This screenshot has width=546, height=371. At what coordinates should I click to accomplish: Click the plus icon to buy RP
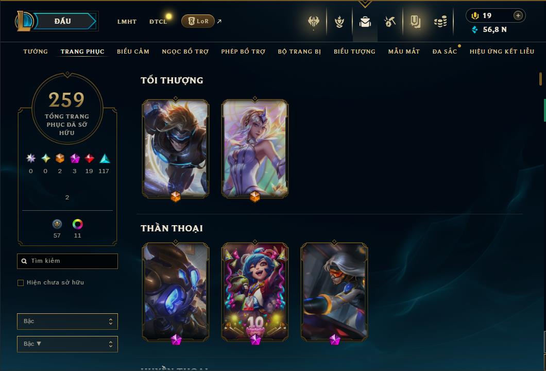coord(518,15)
